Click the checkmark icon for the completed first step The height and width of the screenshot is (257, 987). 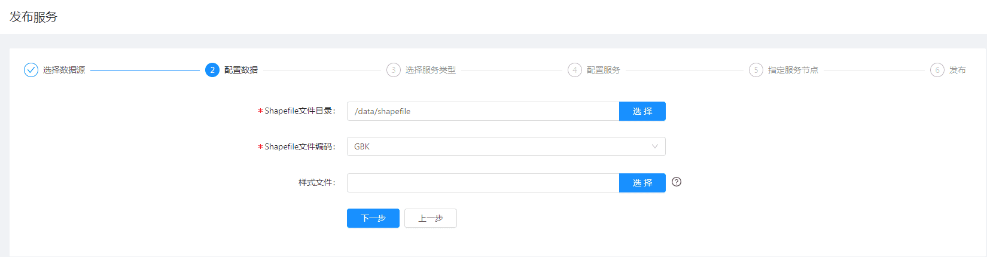[x=31, y=70]
